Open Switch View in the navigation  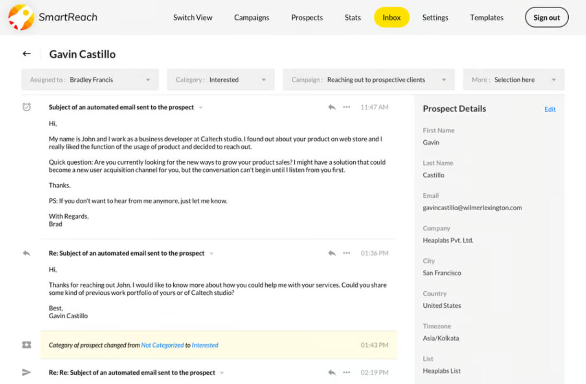tap(192, 17)
